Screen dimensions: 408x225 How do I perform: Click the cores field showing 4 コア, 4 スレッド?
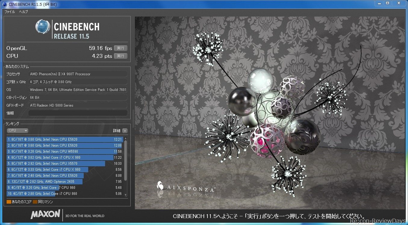(x=78, y=82)
